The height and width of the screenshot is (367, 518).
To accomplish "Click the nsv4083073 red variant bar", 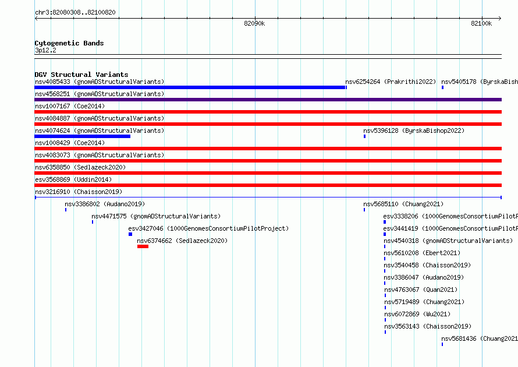I will pos(268,161).
